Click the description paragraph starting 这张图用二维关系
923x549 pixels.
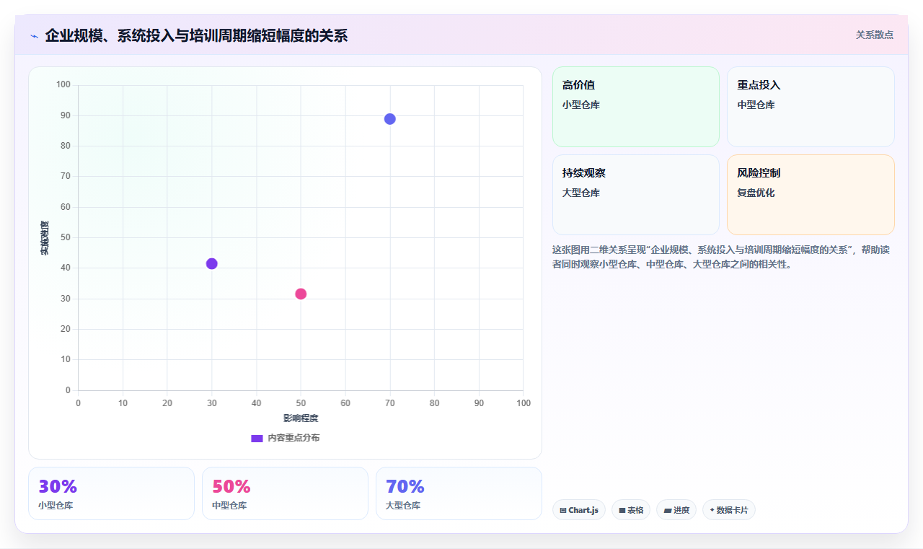(723, 257)
